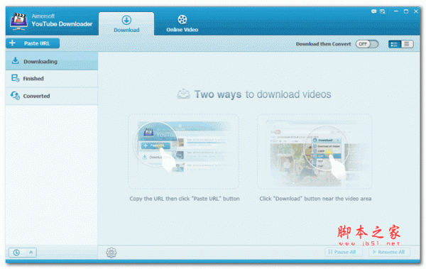Switch to the Online Video tab
Screen dimensions: 426x269
coord(182,24)
